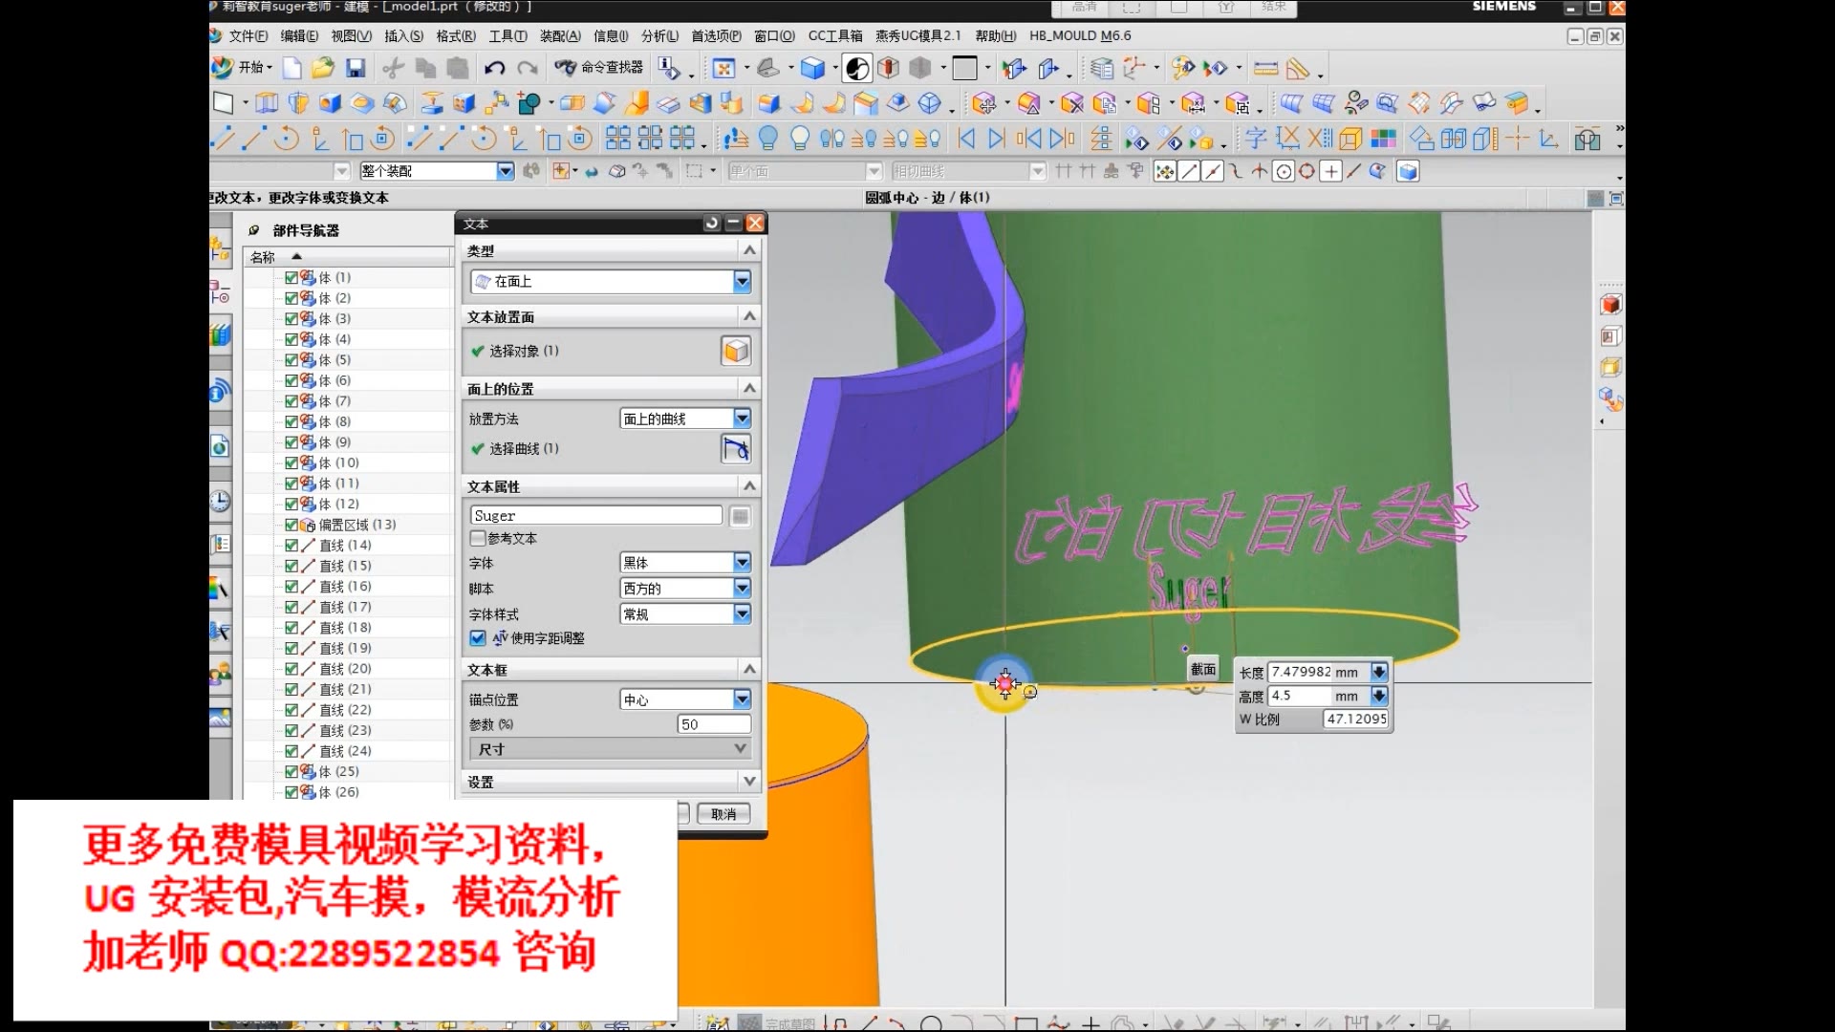Enable the reference text checkbox
This screenshot has height=1032, width=1835.
(478, 538)
